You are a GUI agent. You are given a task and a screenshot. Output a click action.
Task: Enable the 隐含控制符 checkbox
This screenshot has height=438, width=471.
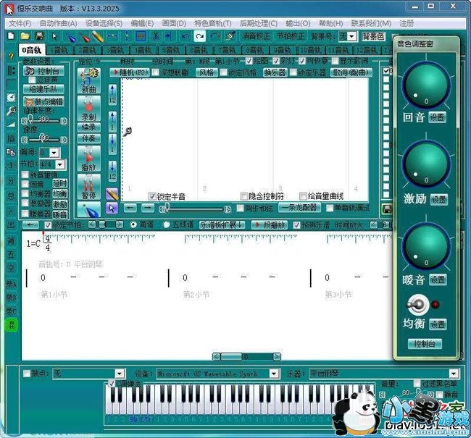click(243, 196)
